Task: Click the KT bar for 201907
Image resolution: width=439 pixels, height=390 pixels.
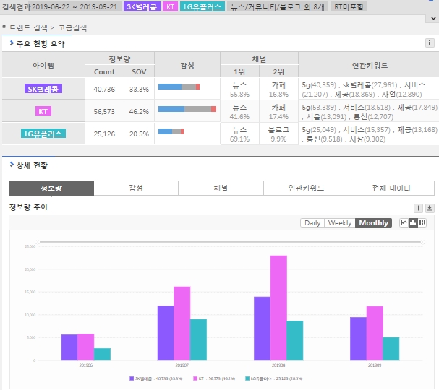Action: (x=182, y=324)
